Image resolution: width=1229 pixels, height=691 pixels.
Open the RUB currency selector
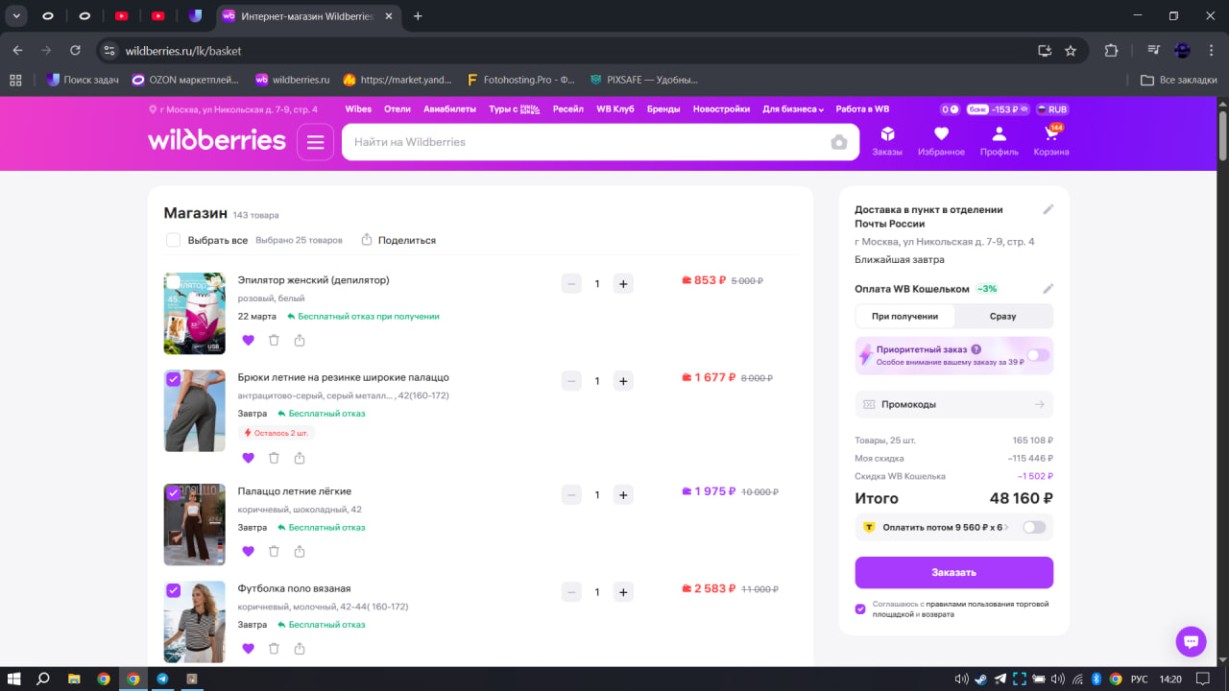pos(1051,109)
